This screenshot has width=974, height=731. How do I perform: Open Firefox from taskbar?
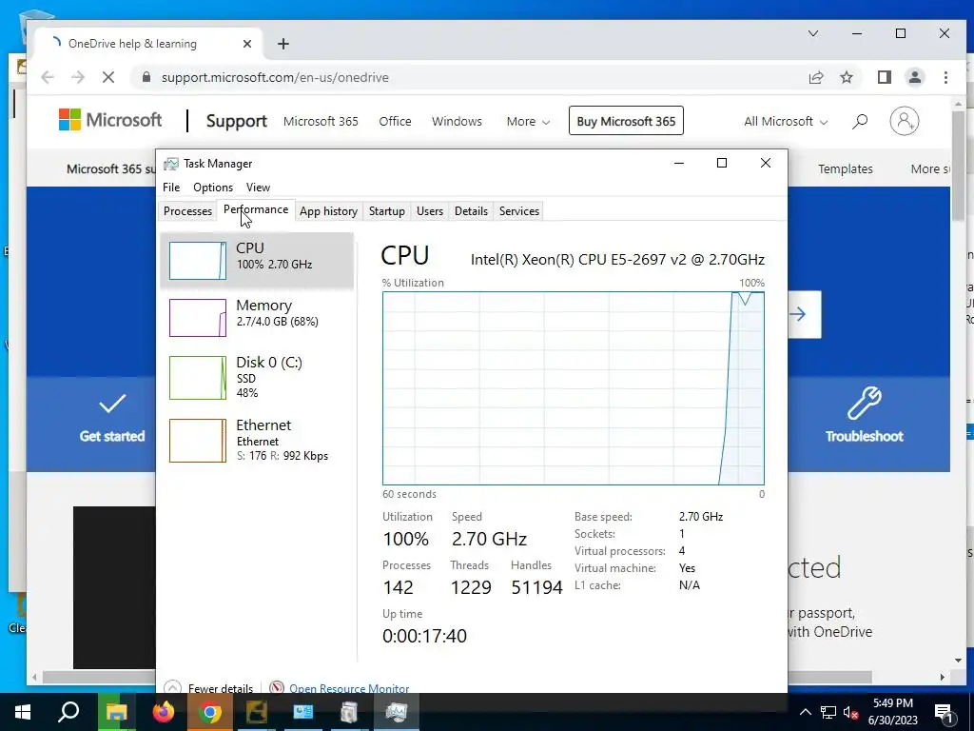(x=164, y=712)
